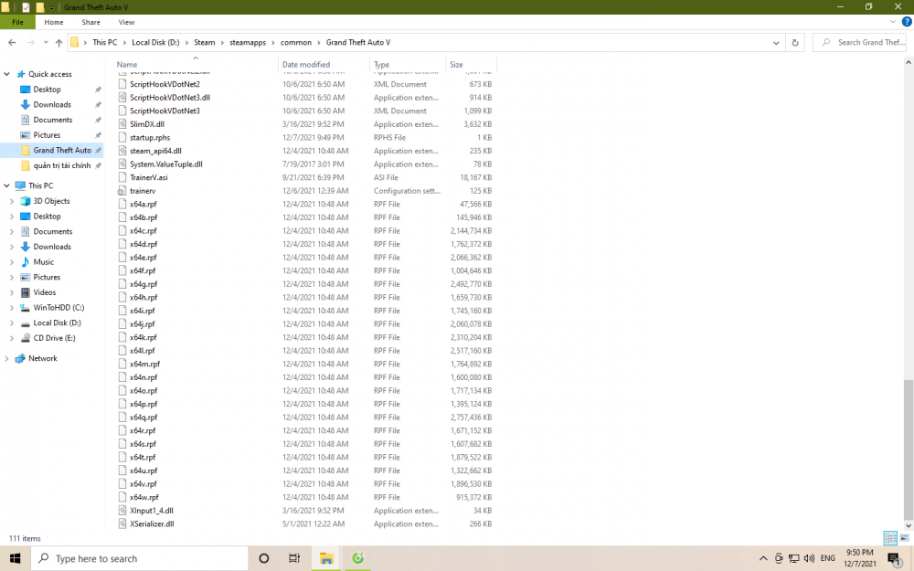Switch to details view layout
914x571 pixels.
click(889, 539)
